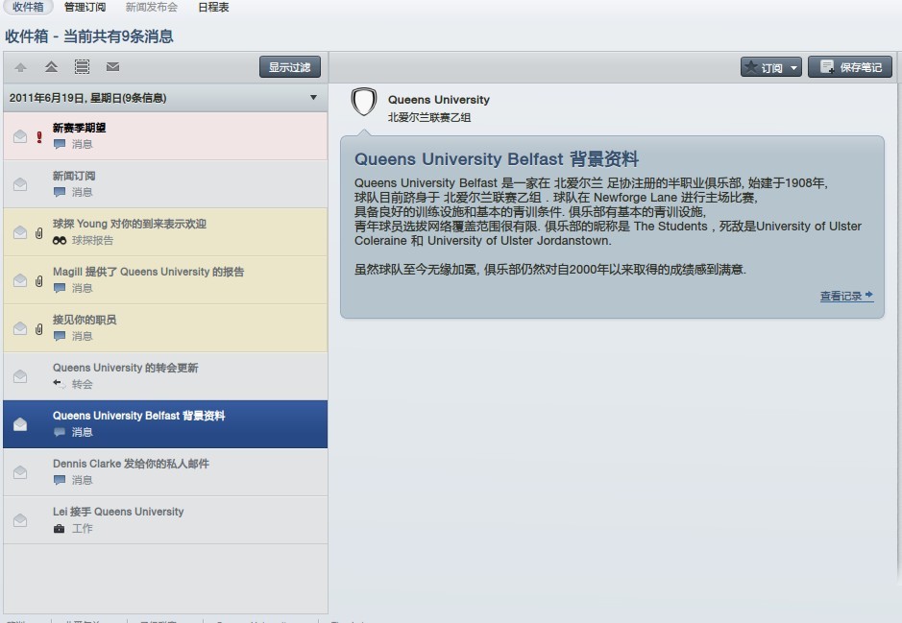Screen dimensions: 902x623
Task: Star icon on 订阅 button
Action: 751,66
